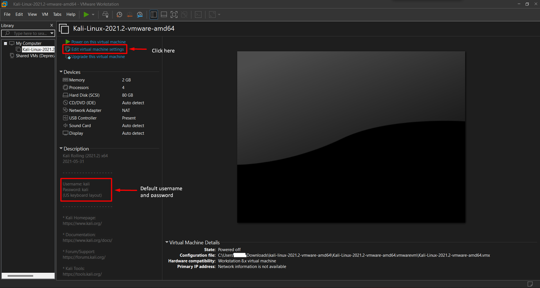Open the Tabs menu

[x=57, y=14]
